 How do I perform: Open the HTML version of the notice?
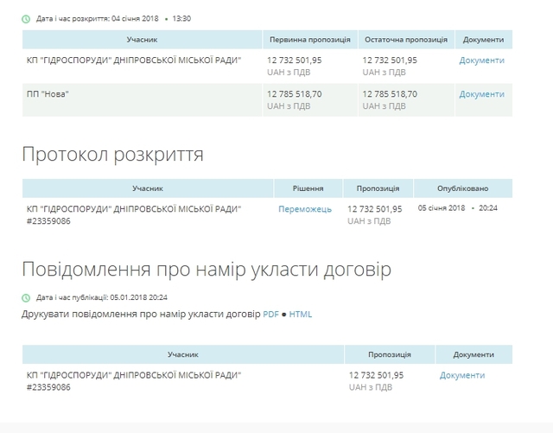point(301,314)
